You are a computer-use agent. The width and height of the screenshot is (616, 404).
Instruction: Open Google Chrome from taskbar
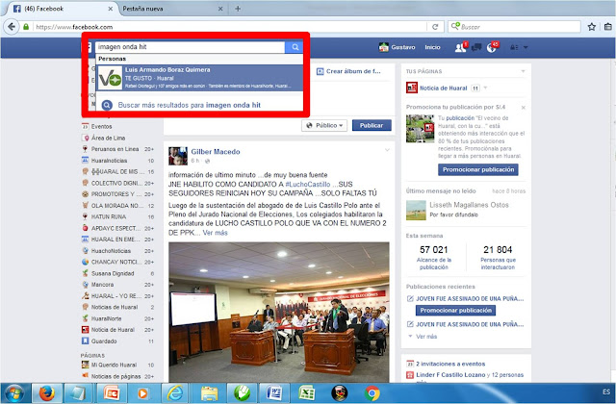(372, 393)
